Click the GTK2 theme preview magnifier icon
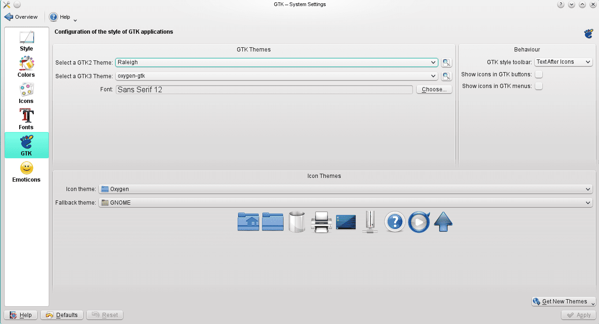Screen dimensions: 599x324 point(446,62)
